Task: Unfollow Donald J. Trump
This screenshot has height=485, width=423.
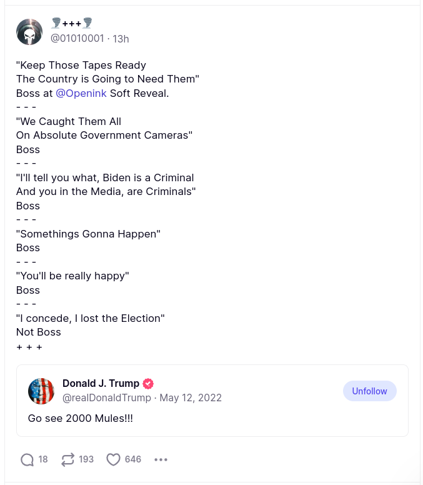Action: (x=369, y=391)
